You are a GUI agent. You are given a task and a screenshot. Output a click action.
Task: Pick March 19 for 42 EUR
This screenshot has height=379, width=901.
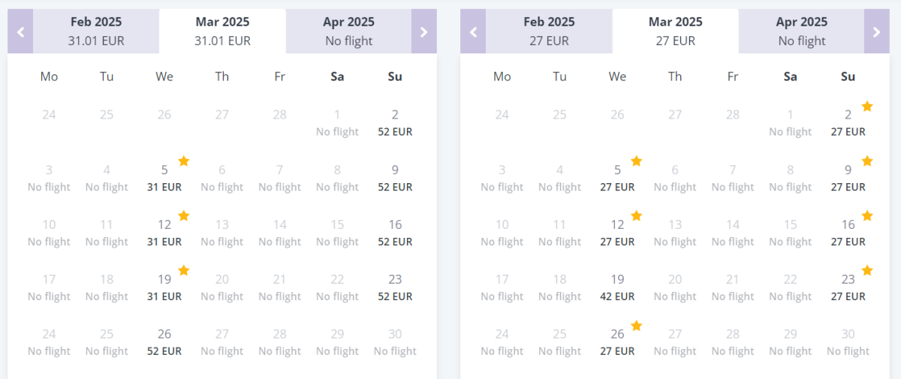(x=617, y=287)
